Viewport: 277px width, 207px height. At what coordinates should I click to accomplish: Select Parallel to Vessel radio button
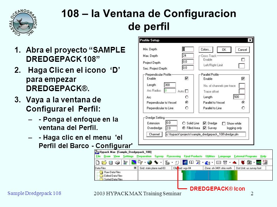click(243, 102)
